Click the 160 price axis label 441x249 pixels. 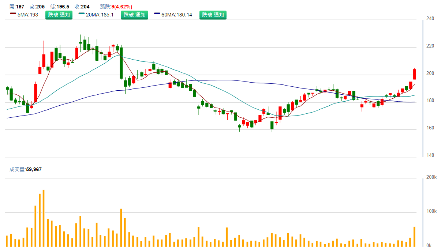click(430, 128)
